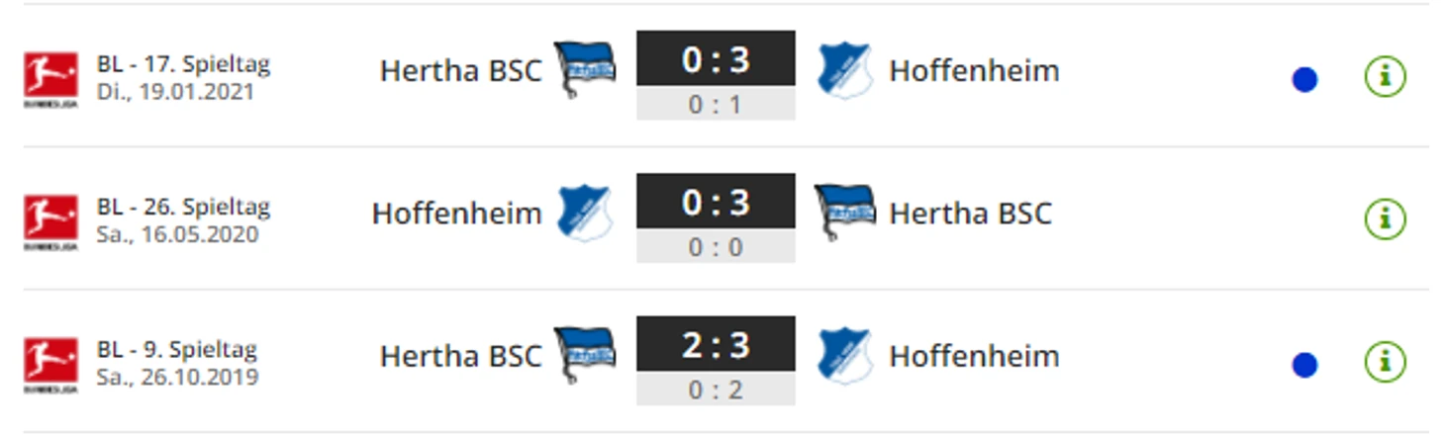Open the 0:3 result from 16.05.2020
Image resolution: width=1445 pixels, height=437 pixels.
tap(716, 202)
